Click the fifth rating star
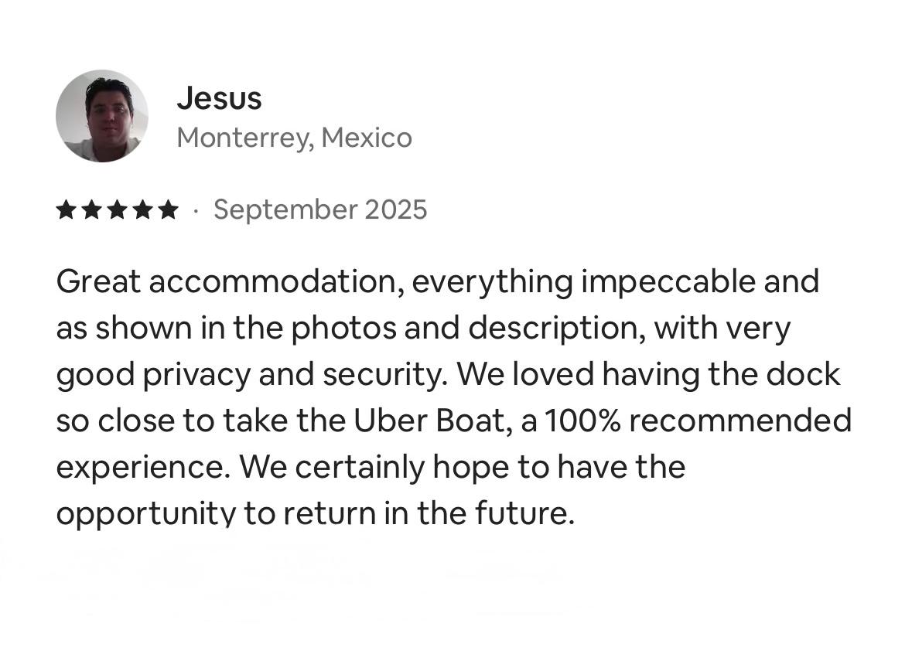912x671 pixels. [x=168, y=209]
